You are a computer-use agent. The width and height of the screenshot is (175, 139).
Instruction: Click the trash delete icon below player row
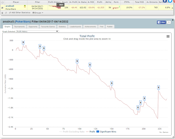coord(2,13)
